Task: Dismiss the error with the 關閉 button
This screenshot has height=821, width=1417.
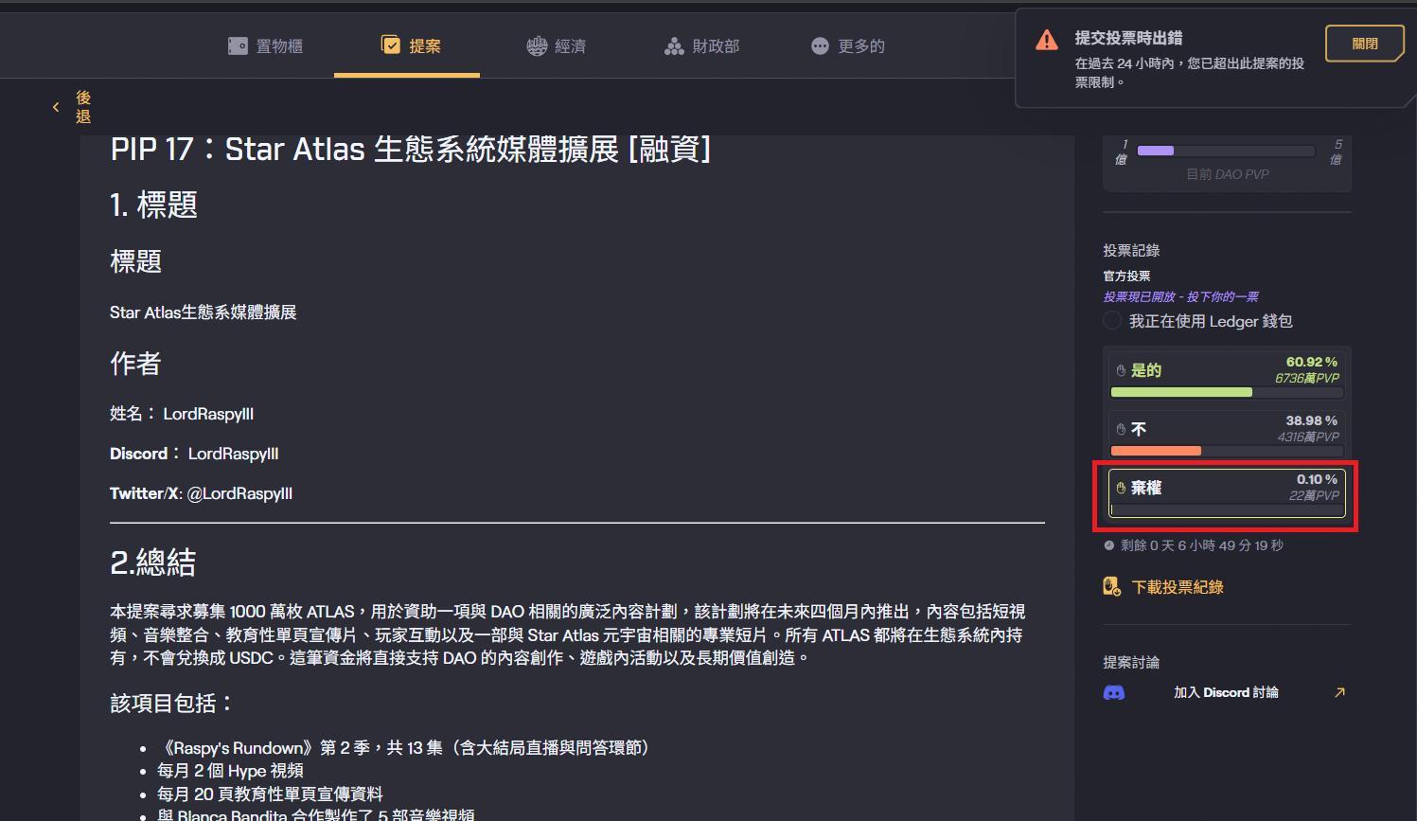Action: tap(1364, 44)
